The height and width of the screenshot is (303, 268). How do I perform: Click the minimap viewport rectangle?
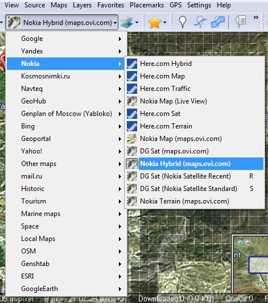258,265
